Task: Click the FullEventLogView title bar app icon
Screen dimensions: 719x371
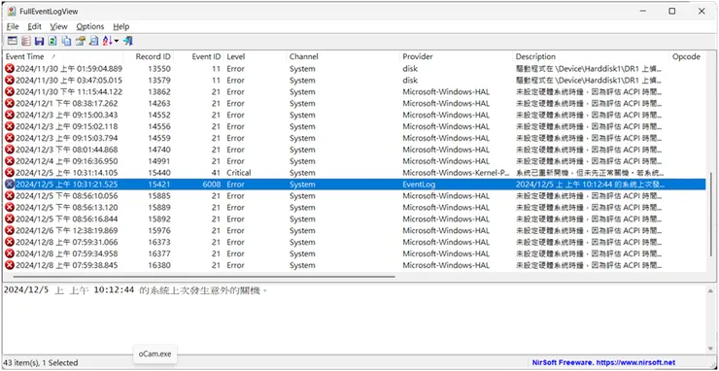Action: click(12, 11)
